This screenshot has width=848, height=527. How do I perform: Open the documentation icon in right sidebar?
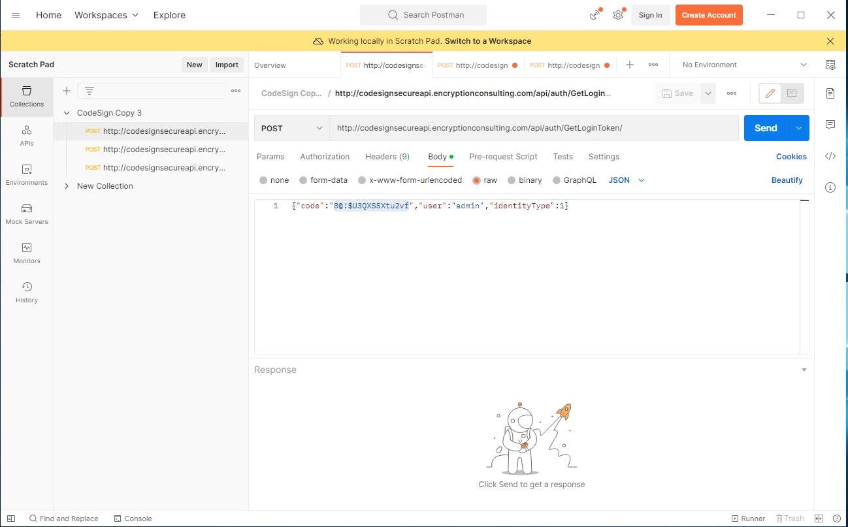click(830, 93)
